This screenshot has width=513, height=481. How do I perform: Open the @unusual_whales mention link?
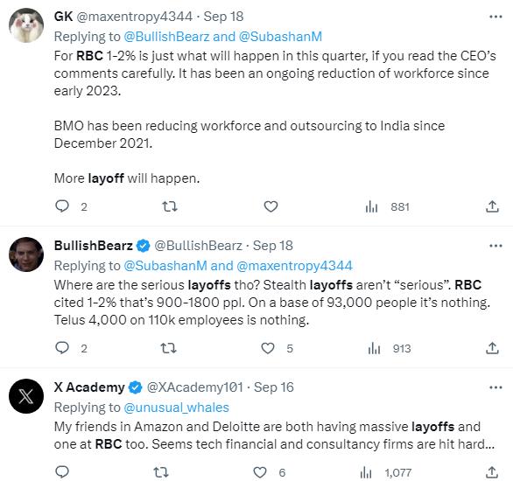176,408
